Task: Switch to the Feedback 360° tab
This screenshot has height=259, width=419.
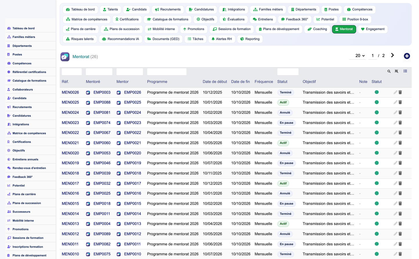Action: click(x=294, y=19)
